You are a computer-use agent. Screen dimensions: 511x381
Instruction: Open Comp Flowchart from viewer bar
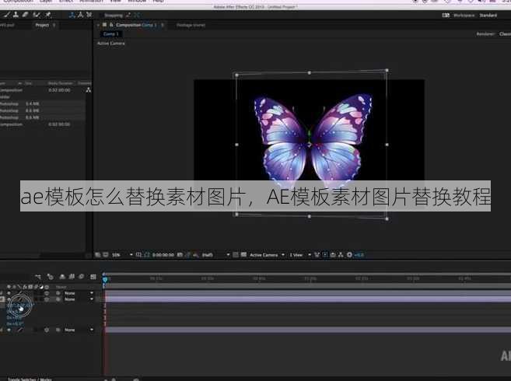click(341, 255)
